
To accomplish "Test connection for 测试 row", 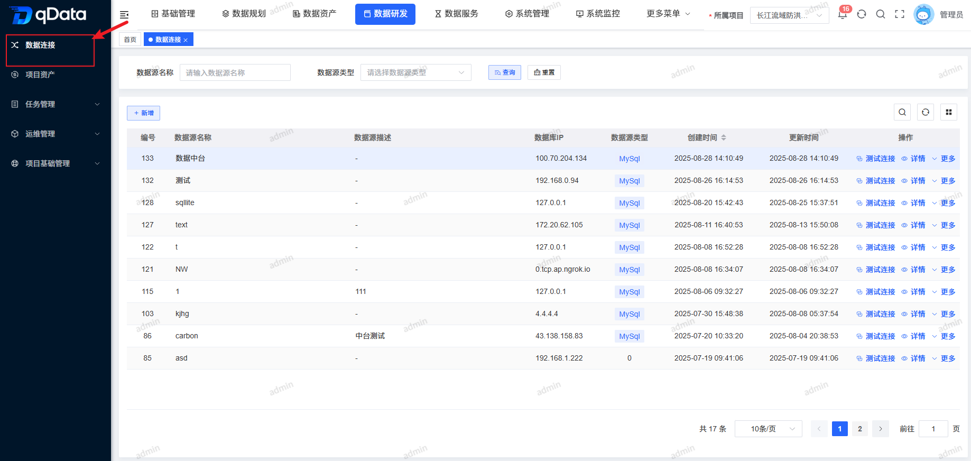I will point(876,181).
